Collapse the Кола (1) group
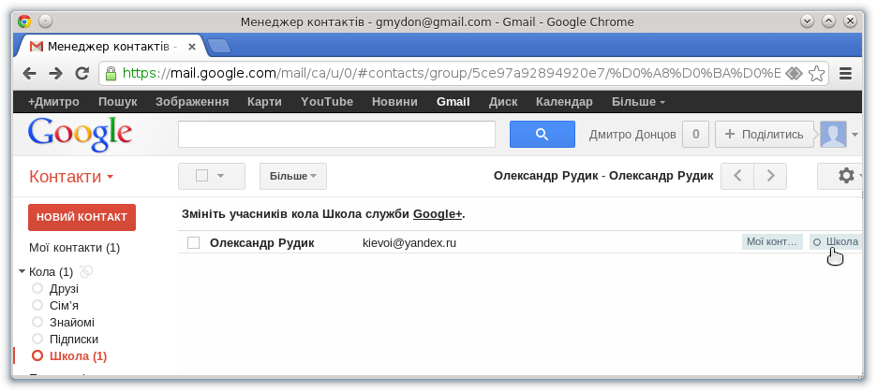877x391 pixels. (22, 272)
